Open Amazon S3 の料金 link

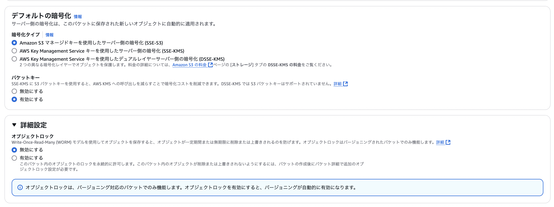point(190,65)
